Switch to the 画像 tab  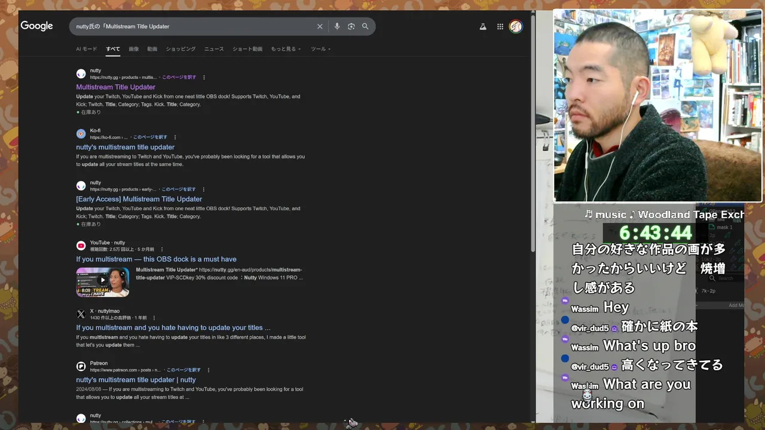point(134,49)
